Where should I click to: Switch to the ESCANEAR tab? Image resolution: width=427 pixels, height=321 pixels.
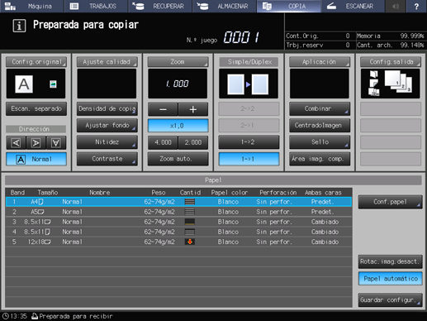pyautogui.click(x=353, y=6)
